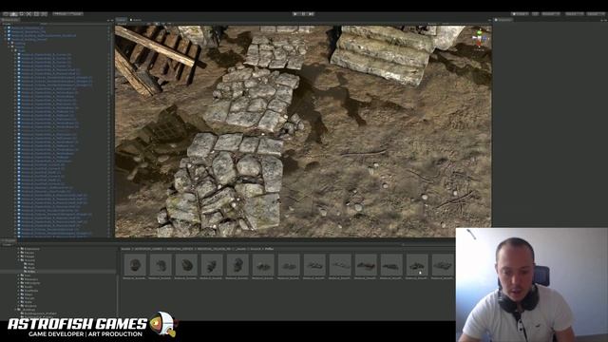
Task: Select the combined Transform tool
Action: click(x=44, y=14)
